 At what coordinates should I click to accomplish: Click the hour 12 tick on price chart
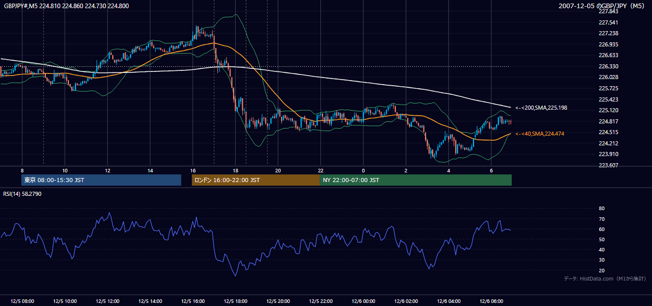(108, 170)
